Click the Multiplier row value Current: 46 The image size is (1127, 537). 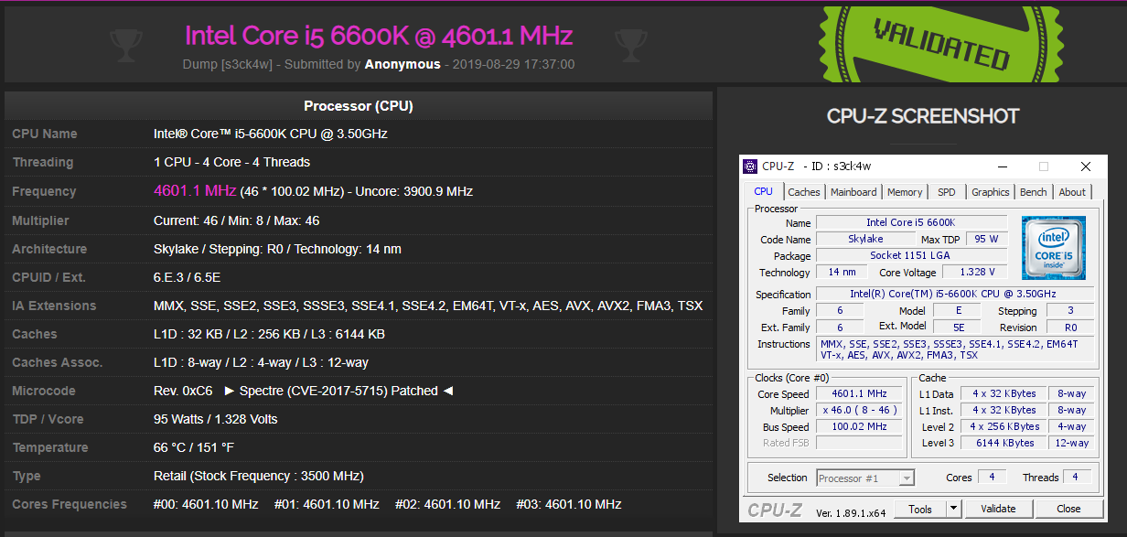[x=236, y=220]
